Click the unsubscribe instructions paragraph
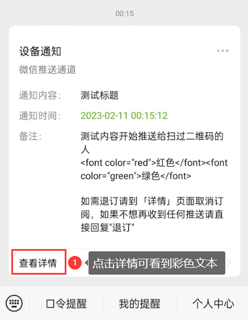 point(152,214)
